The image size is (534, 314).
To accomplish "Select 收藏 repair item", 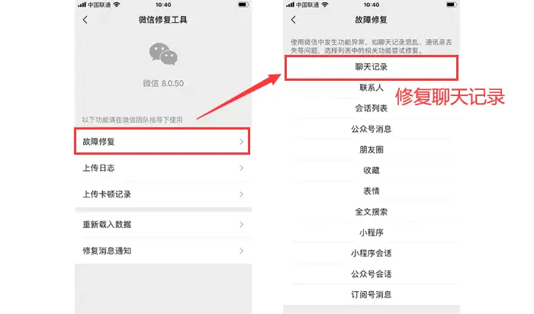I will point(372,171).
